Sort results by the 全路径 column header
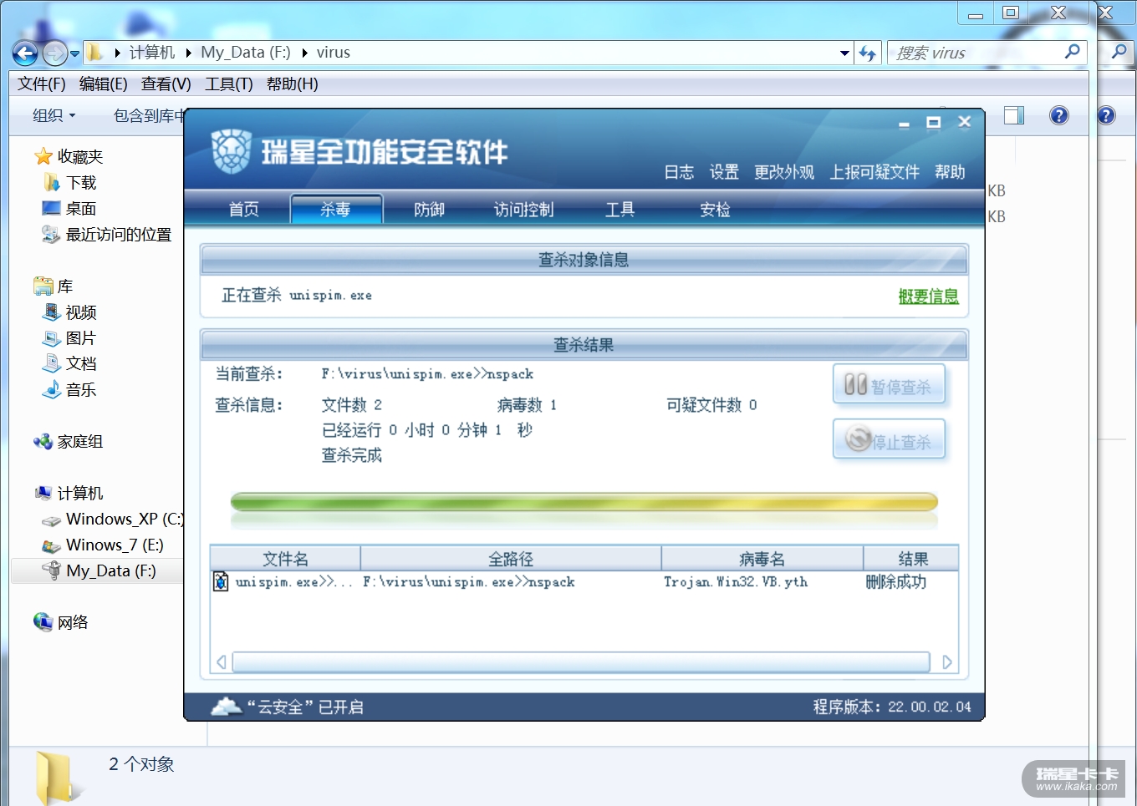The height and width of the screenshot is (806, 1137). coord(511,558)
